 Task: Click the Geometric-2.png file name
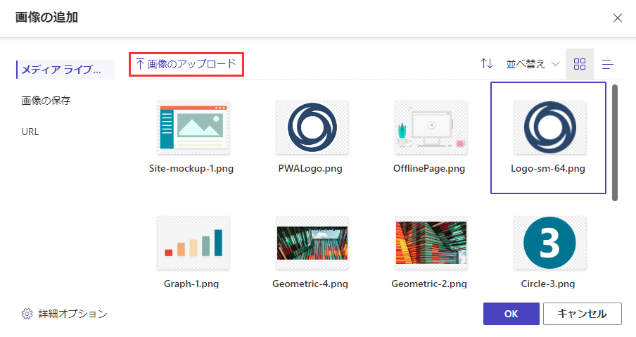coord(429,284)
